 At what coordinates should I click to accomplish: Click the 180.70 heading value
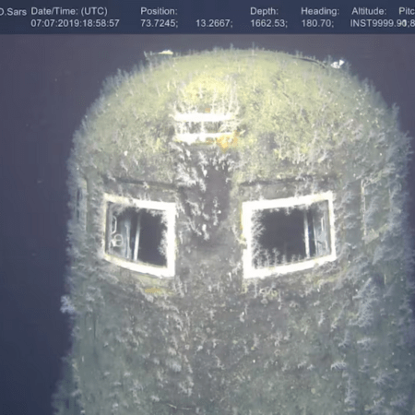[317, 23]
